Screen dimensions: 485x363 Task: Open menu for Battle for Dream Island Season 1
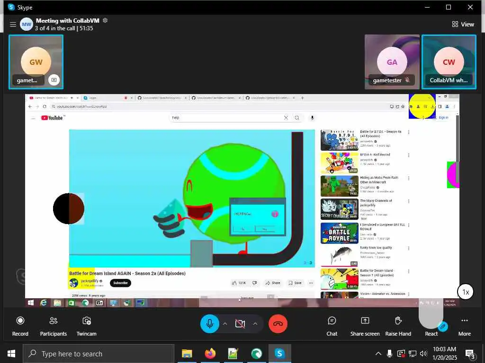click(x=409, y=271)
